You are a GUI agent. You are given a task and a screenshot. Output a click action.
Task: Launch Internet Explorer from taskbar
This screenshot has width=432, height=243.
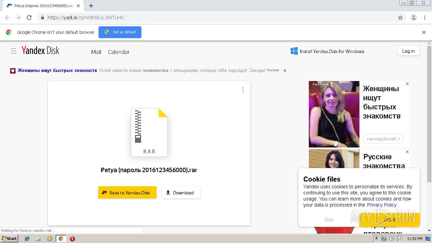pos(27,239)
